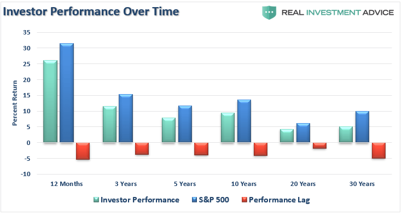This screenshot has width=402, height=215.
Task: Click the 12 Months red lag bar
Action: [x=83, y=151]
